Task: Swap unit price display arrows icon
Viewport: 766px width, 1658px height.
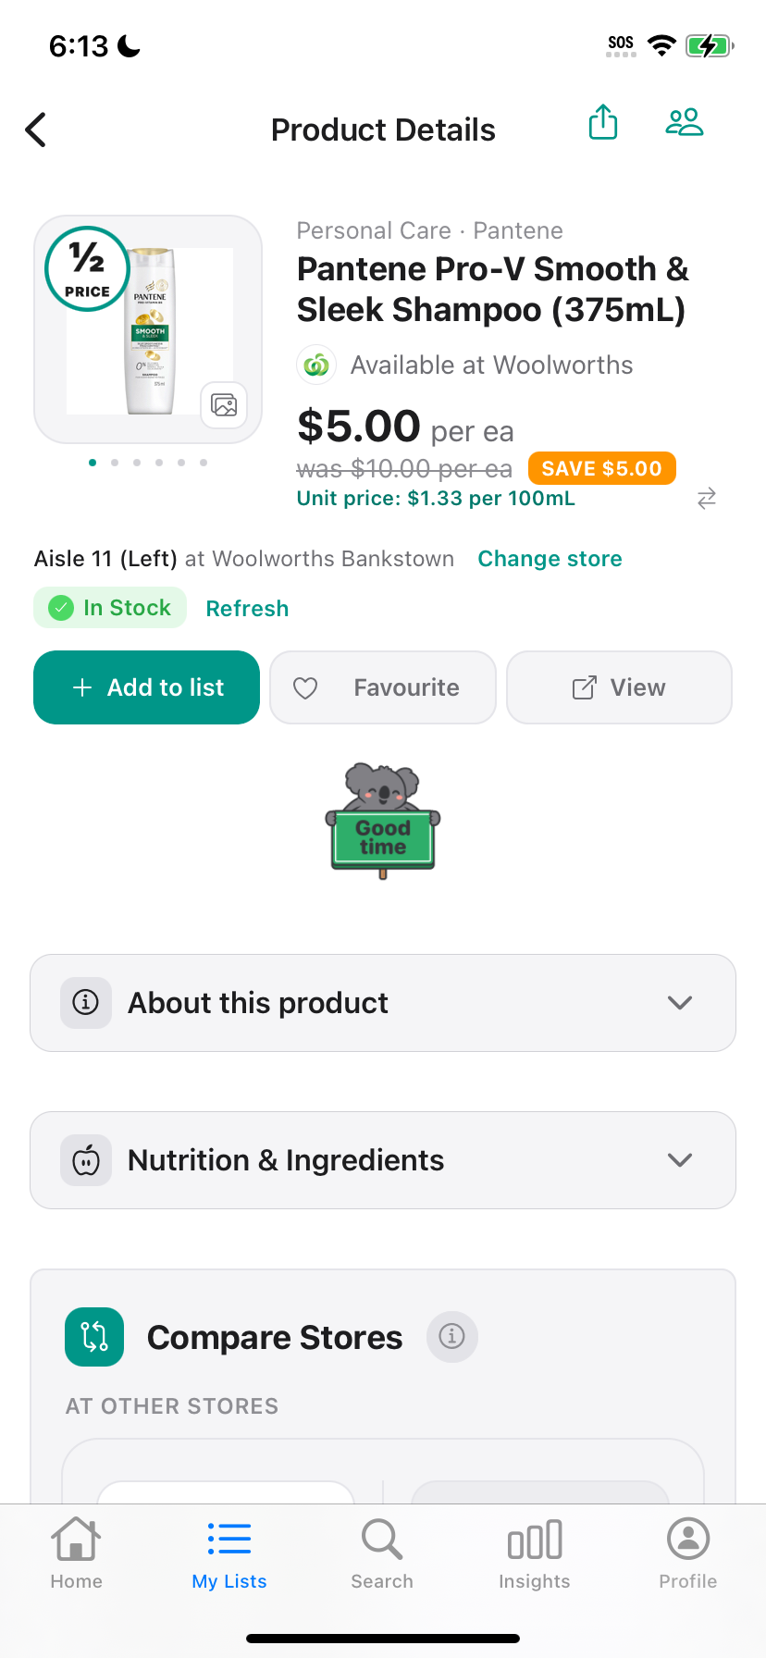Action: (707, 499)
